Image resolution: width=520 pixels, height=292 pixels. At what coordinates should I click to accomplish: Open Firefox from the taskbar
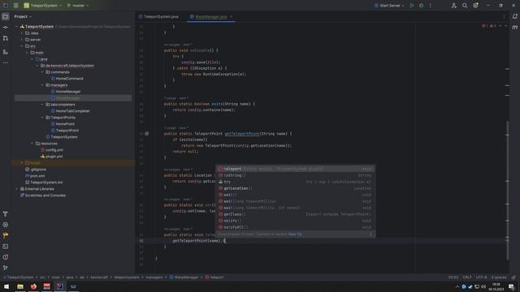(33, 286)
